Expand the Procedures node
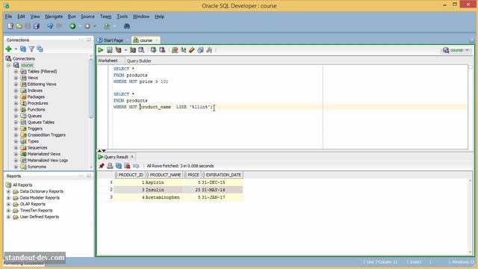Screen dimensions: 478x269 pyautogui.click(x=16, y=103)
